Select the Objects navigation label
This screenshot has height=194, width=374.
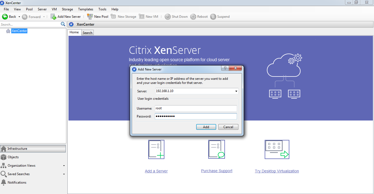[13, 157]
